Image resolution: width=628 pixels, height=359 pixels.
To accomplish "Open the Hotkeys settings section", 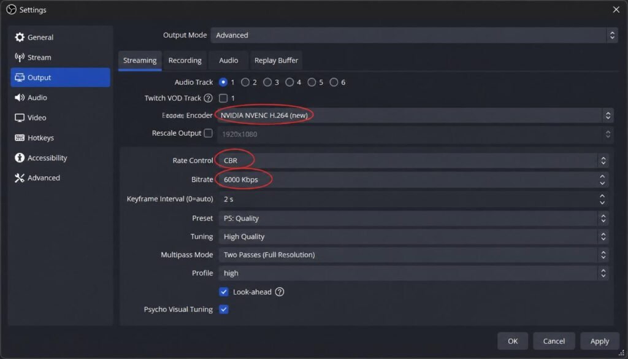I will [x=60, y=137].
